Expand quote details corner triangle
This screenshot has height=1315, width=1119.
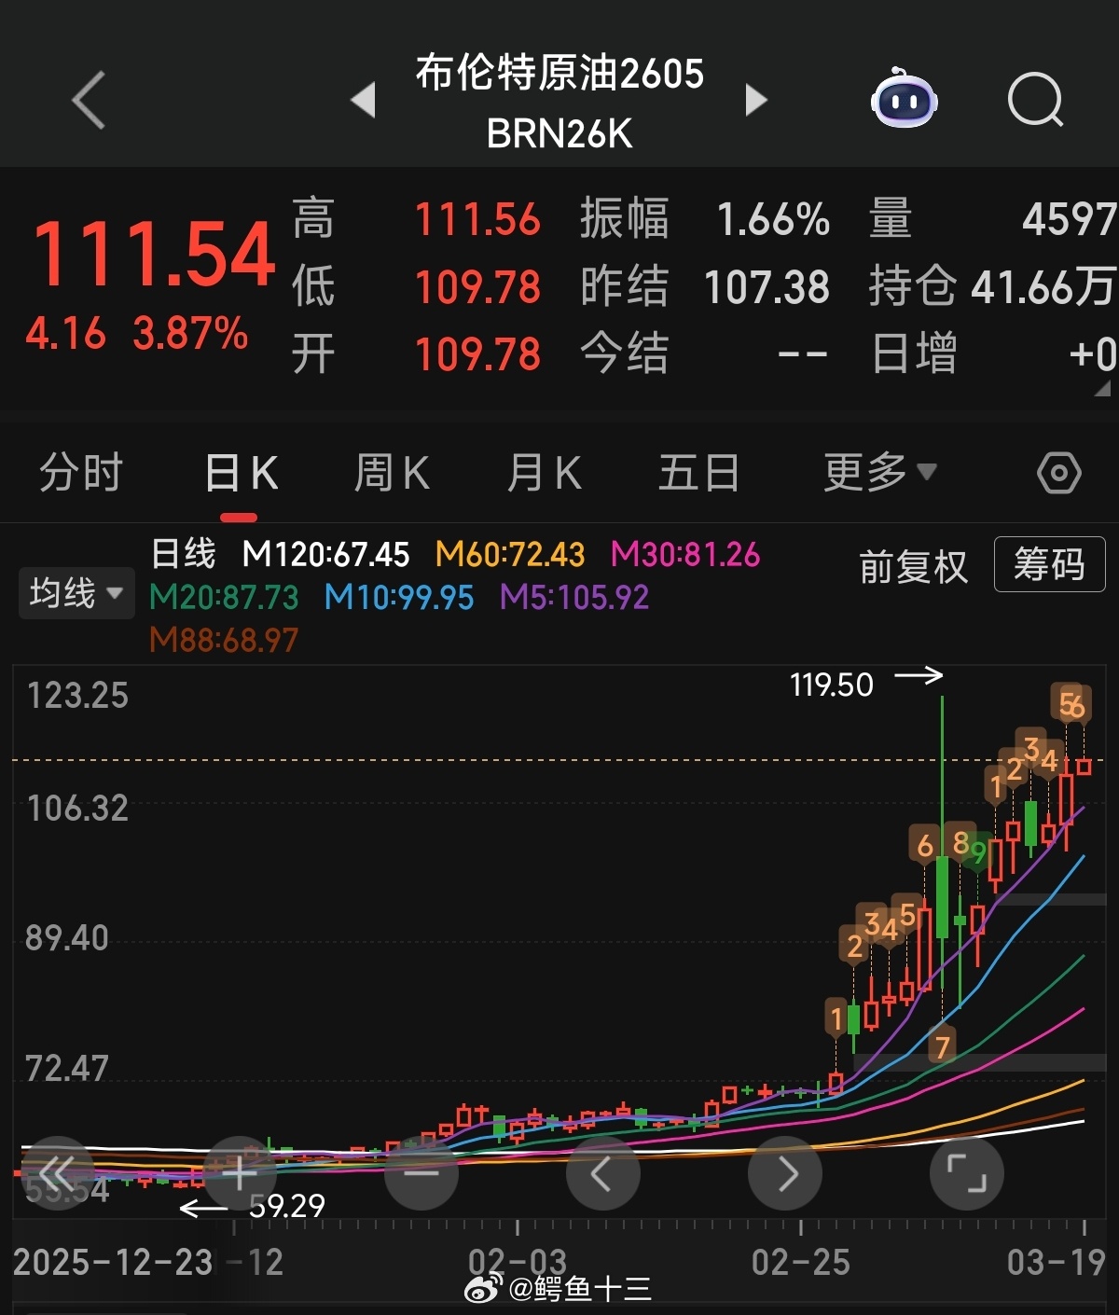[x=1103, y=389]
